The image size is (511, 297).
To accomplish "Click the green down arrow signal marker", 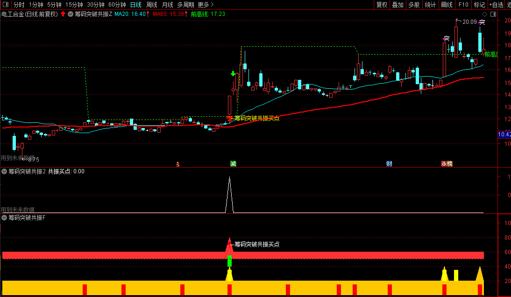I will tap(233, 74).
